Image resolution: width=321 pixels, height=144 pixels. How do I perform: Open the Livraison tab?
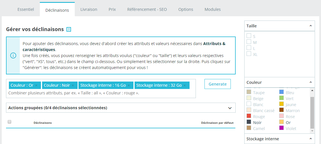(x=89, y=9)
